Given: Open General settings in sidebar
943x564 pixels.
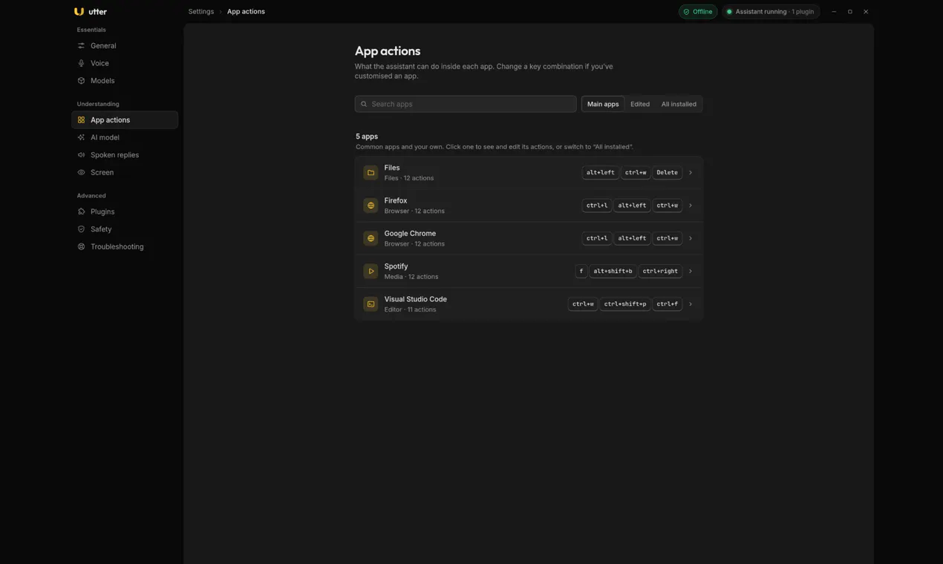Looking at the screenshot, I should (125, 46).
